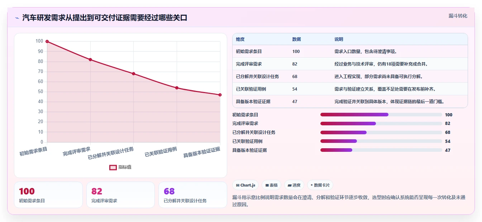482x222 pixels.
Task: Click the 具备版本验证证据 progress bar showing 47
Action: 381,150
